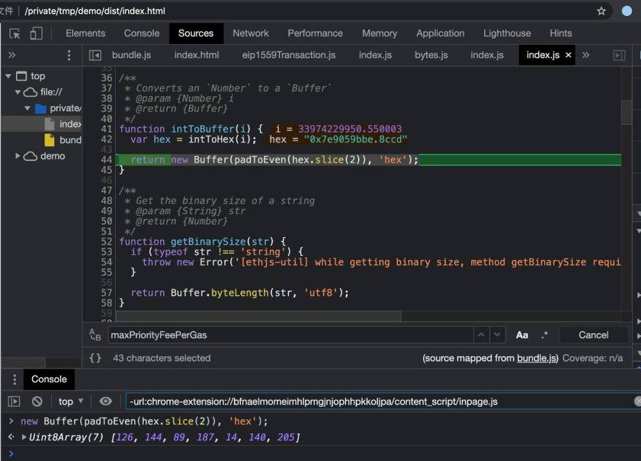
Task: Click the getBinarySize function name
Action: [x=208, y=242]
